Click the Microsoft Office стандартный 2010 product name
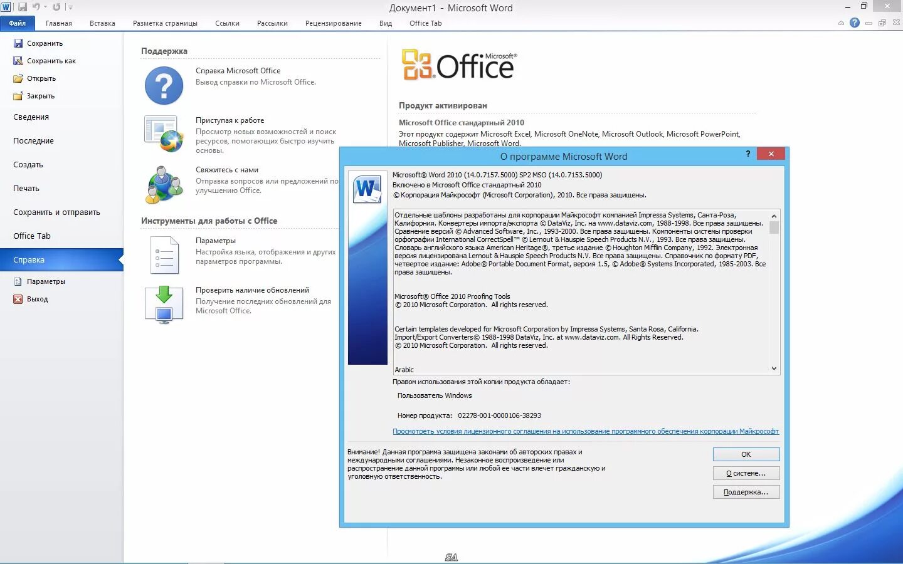The height and width of the screenshot is (564, 903). pyautogui.click(x=462, y=123)
